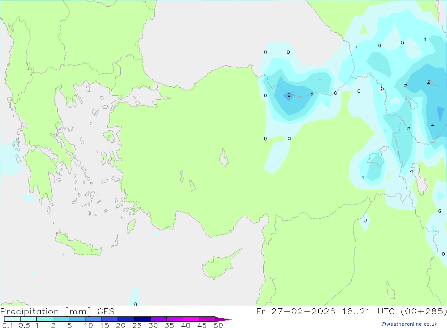The width and height of the screenshot is (447, 328).
Task: Click the '4' precipitation value on the map
Action: click(x=432, y=125)
